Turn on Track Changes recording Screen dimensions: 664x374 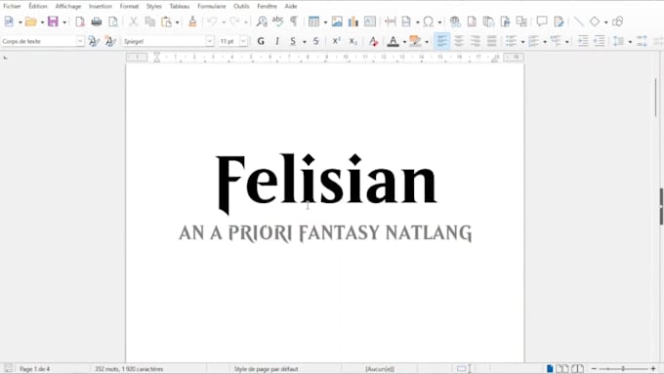559,21
